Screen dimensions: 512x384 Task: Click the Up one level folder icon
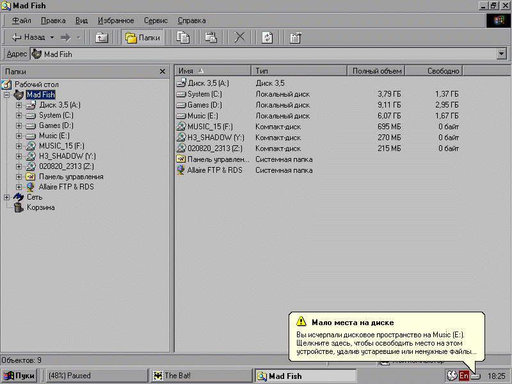(102, 38)
